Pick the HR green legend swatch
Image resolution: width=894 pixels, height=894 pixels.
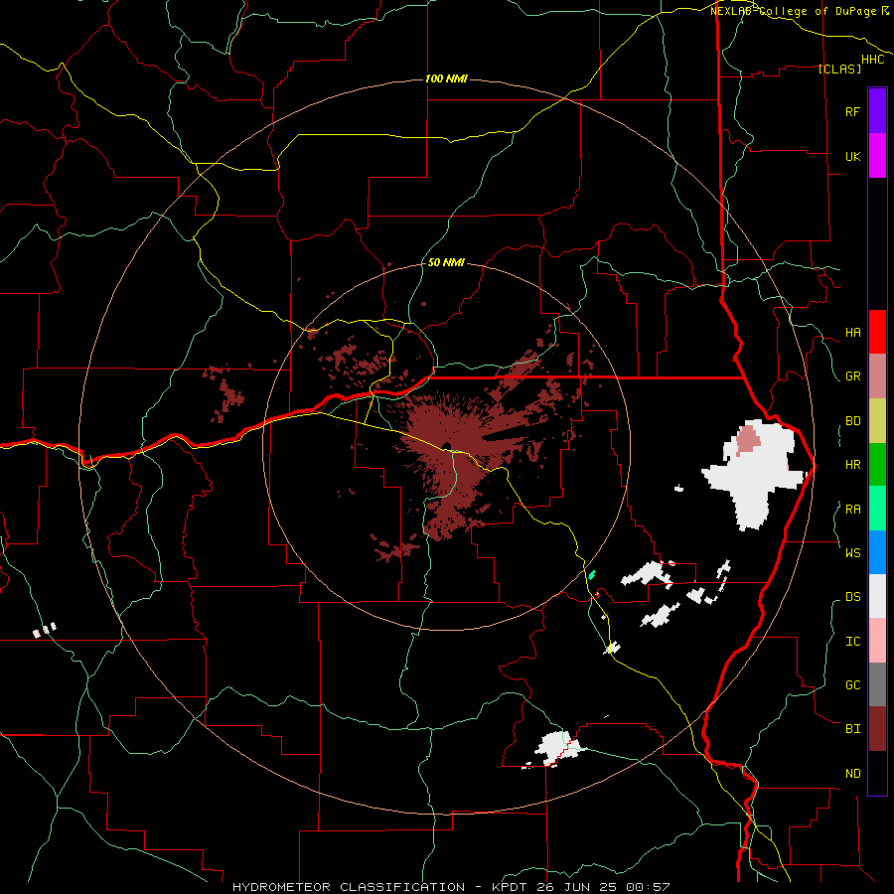pyautogui.click(x=877, y=465)
